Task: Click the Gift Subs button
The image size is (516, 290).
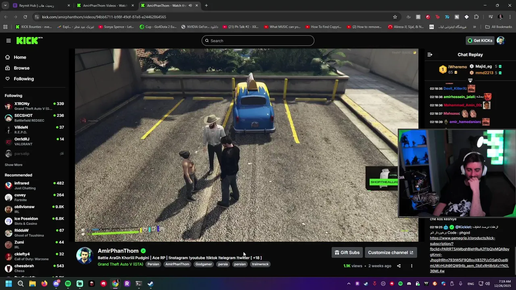Action: click(x=347, y=253)
